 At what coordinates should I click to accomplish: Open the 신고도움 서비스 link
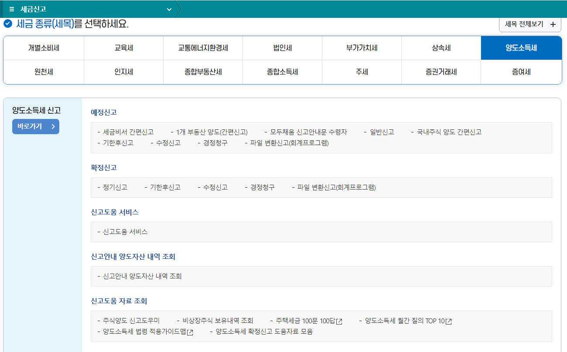coord(125,232)
